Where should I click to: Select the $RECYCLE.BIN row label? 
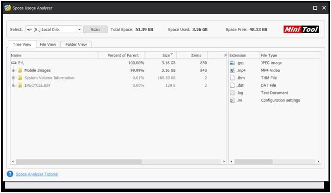(37, 85)
